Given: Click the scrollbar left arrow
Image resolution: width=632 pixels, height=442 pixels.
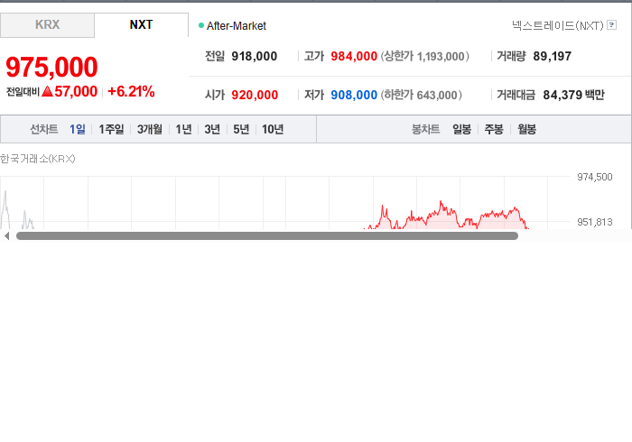Looking at the screenshot, I should click(x=7, y=236).
